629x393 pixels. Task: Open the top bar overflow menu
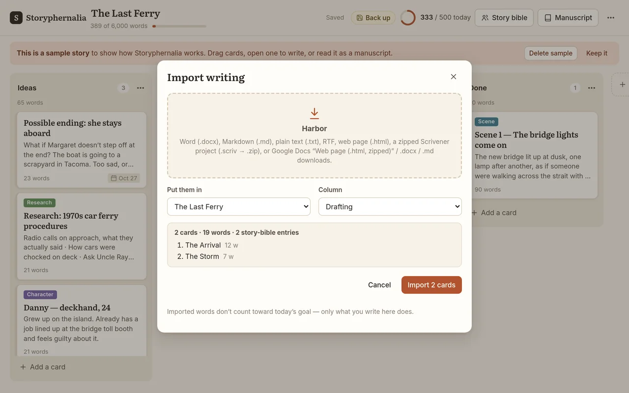[x=611, y=18]
